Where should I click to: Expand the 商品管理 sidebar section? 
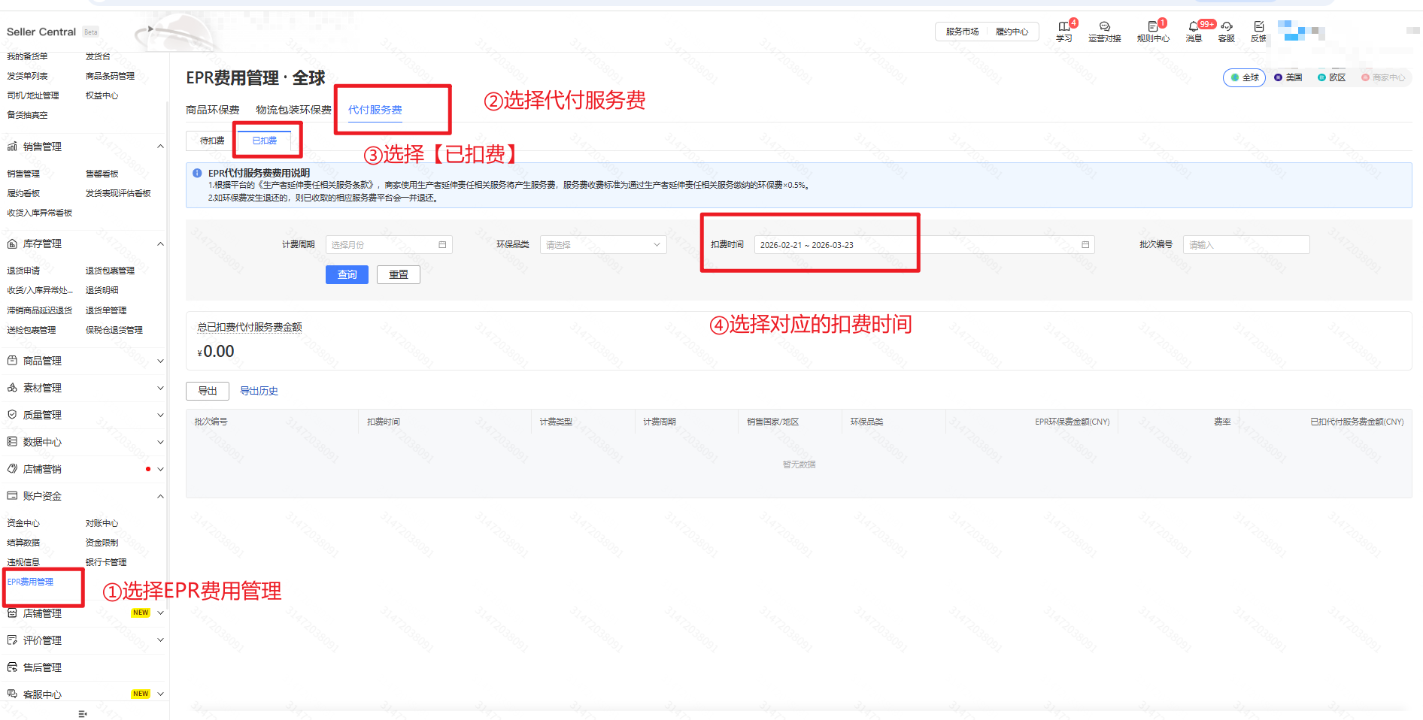160,361
